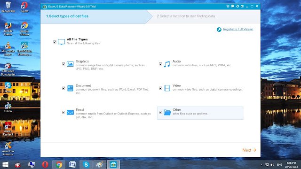Screen dimensions: 301x169
Task: Toggle the All File Types checkbox
Action: pos(55,42)
